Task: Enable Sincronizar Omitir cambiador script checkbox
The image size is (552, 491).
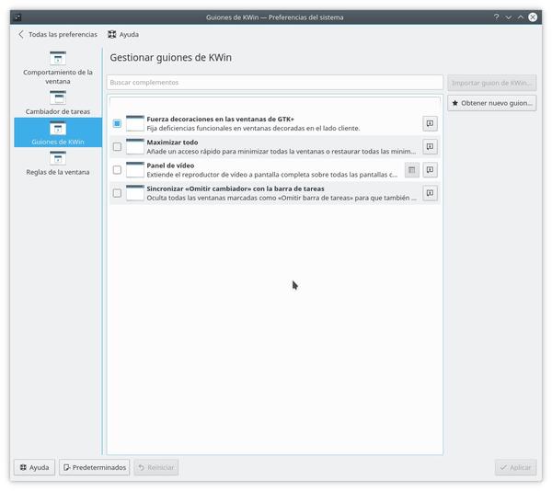Action: (117, 193)
